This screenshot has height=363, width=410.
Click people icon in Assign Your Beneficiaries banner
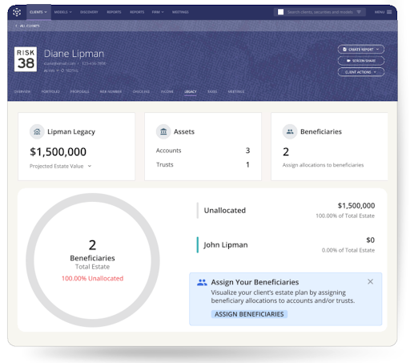(202, 282)
